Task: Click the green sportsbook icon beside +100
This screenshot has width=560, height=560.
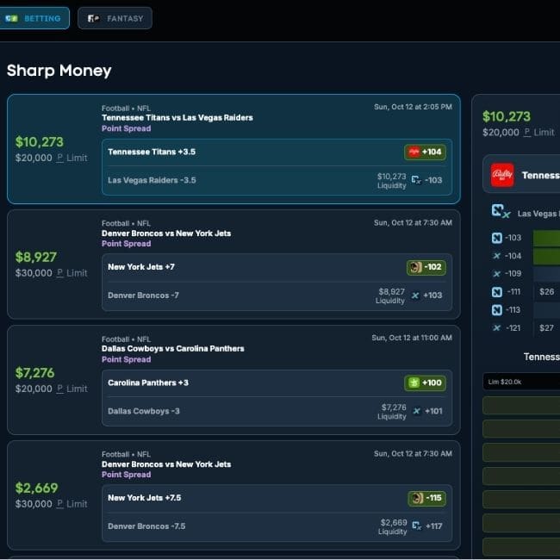Action: point(414,383)
